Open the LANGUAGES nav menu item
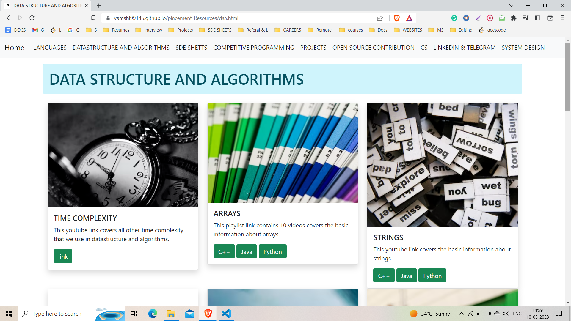Image resolution: width=571 pixels, height=321 pixels. pos(50,48)
